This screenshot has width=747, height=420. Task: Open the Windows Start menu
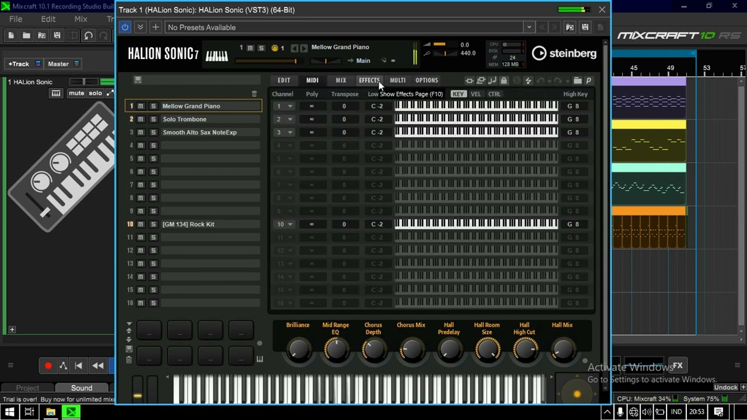point(10,412)
